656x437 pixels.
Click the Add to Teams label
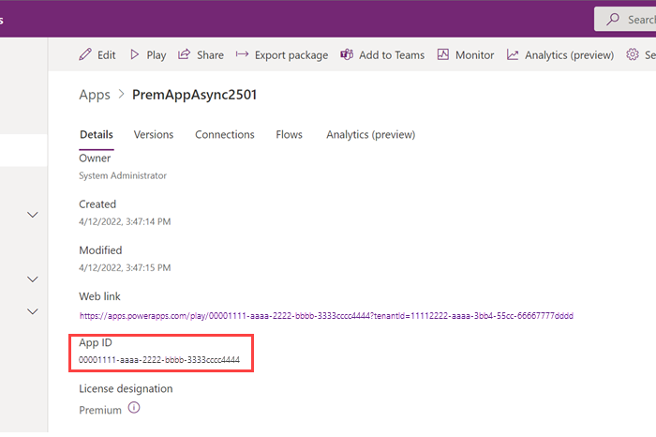click(392, 55)
